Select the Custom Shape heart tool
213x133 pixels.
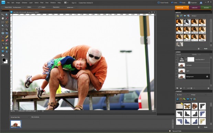(x=3, y=52)
